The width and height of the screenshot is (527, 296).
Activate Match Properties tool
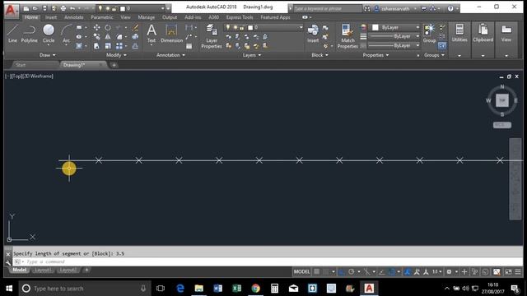[x=347, y=36]
